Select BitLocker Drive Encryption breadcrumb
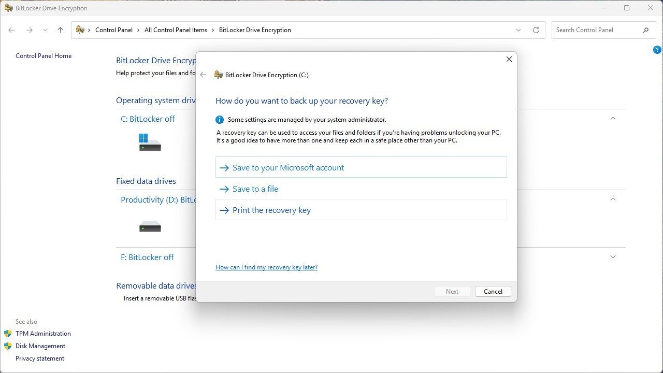The image size is (663, 373). pyautogui.click(x=255, y=30)
